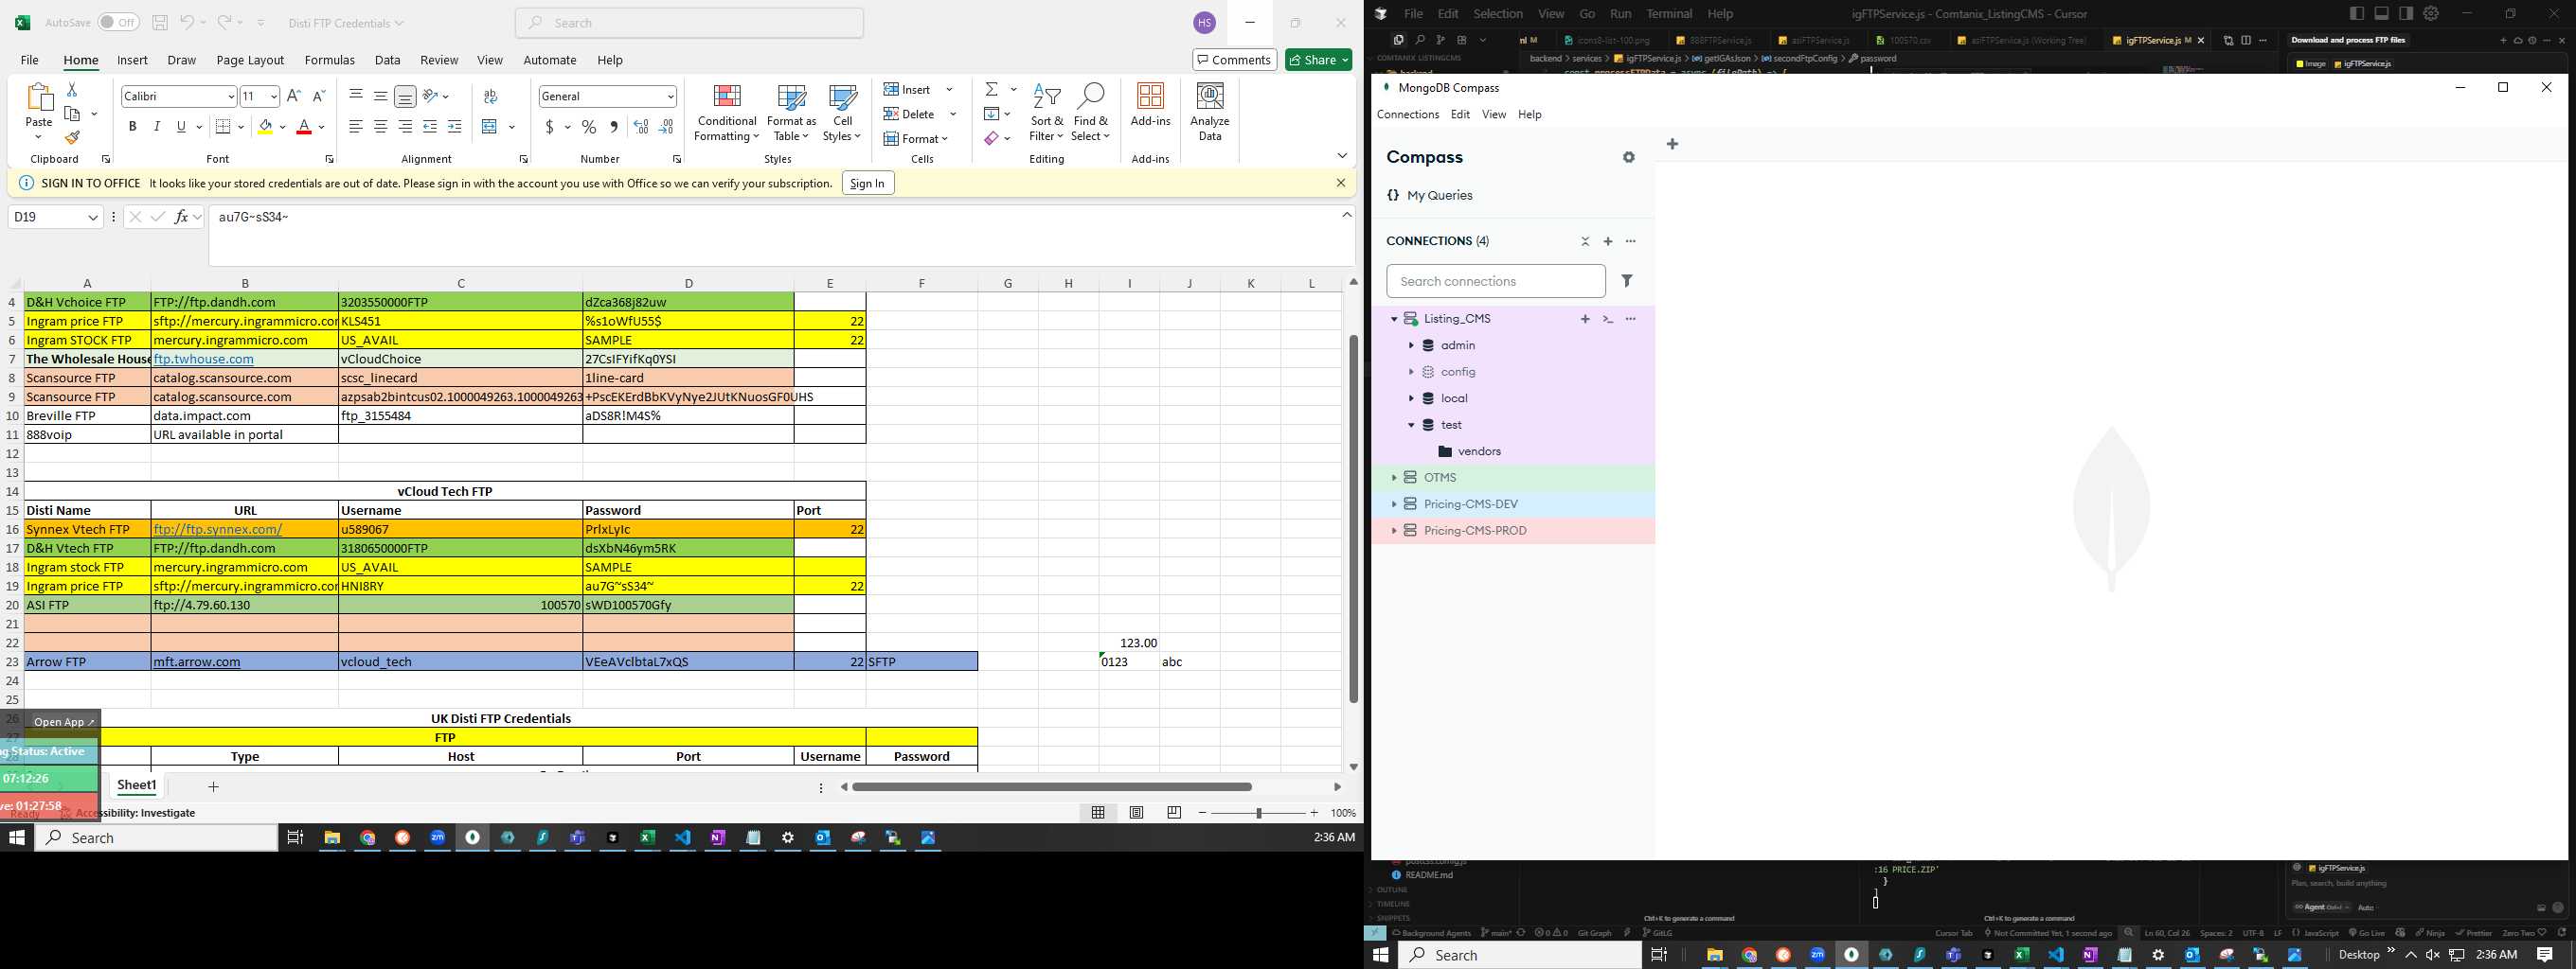
Task: Add new connection in Compass connections
Action: point(1608,241)
